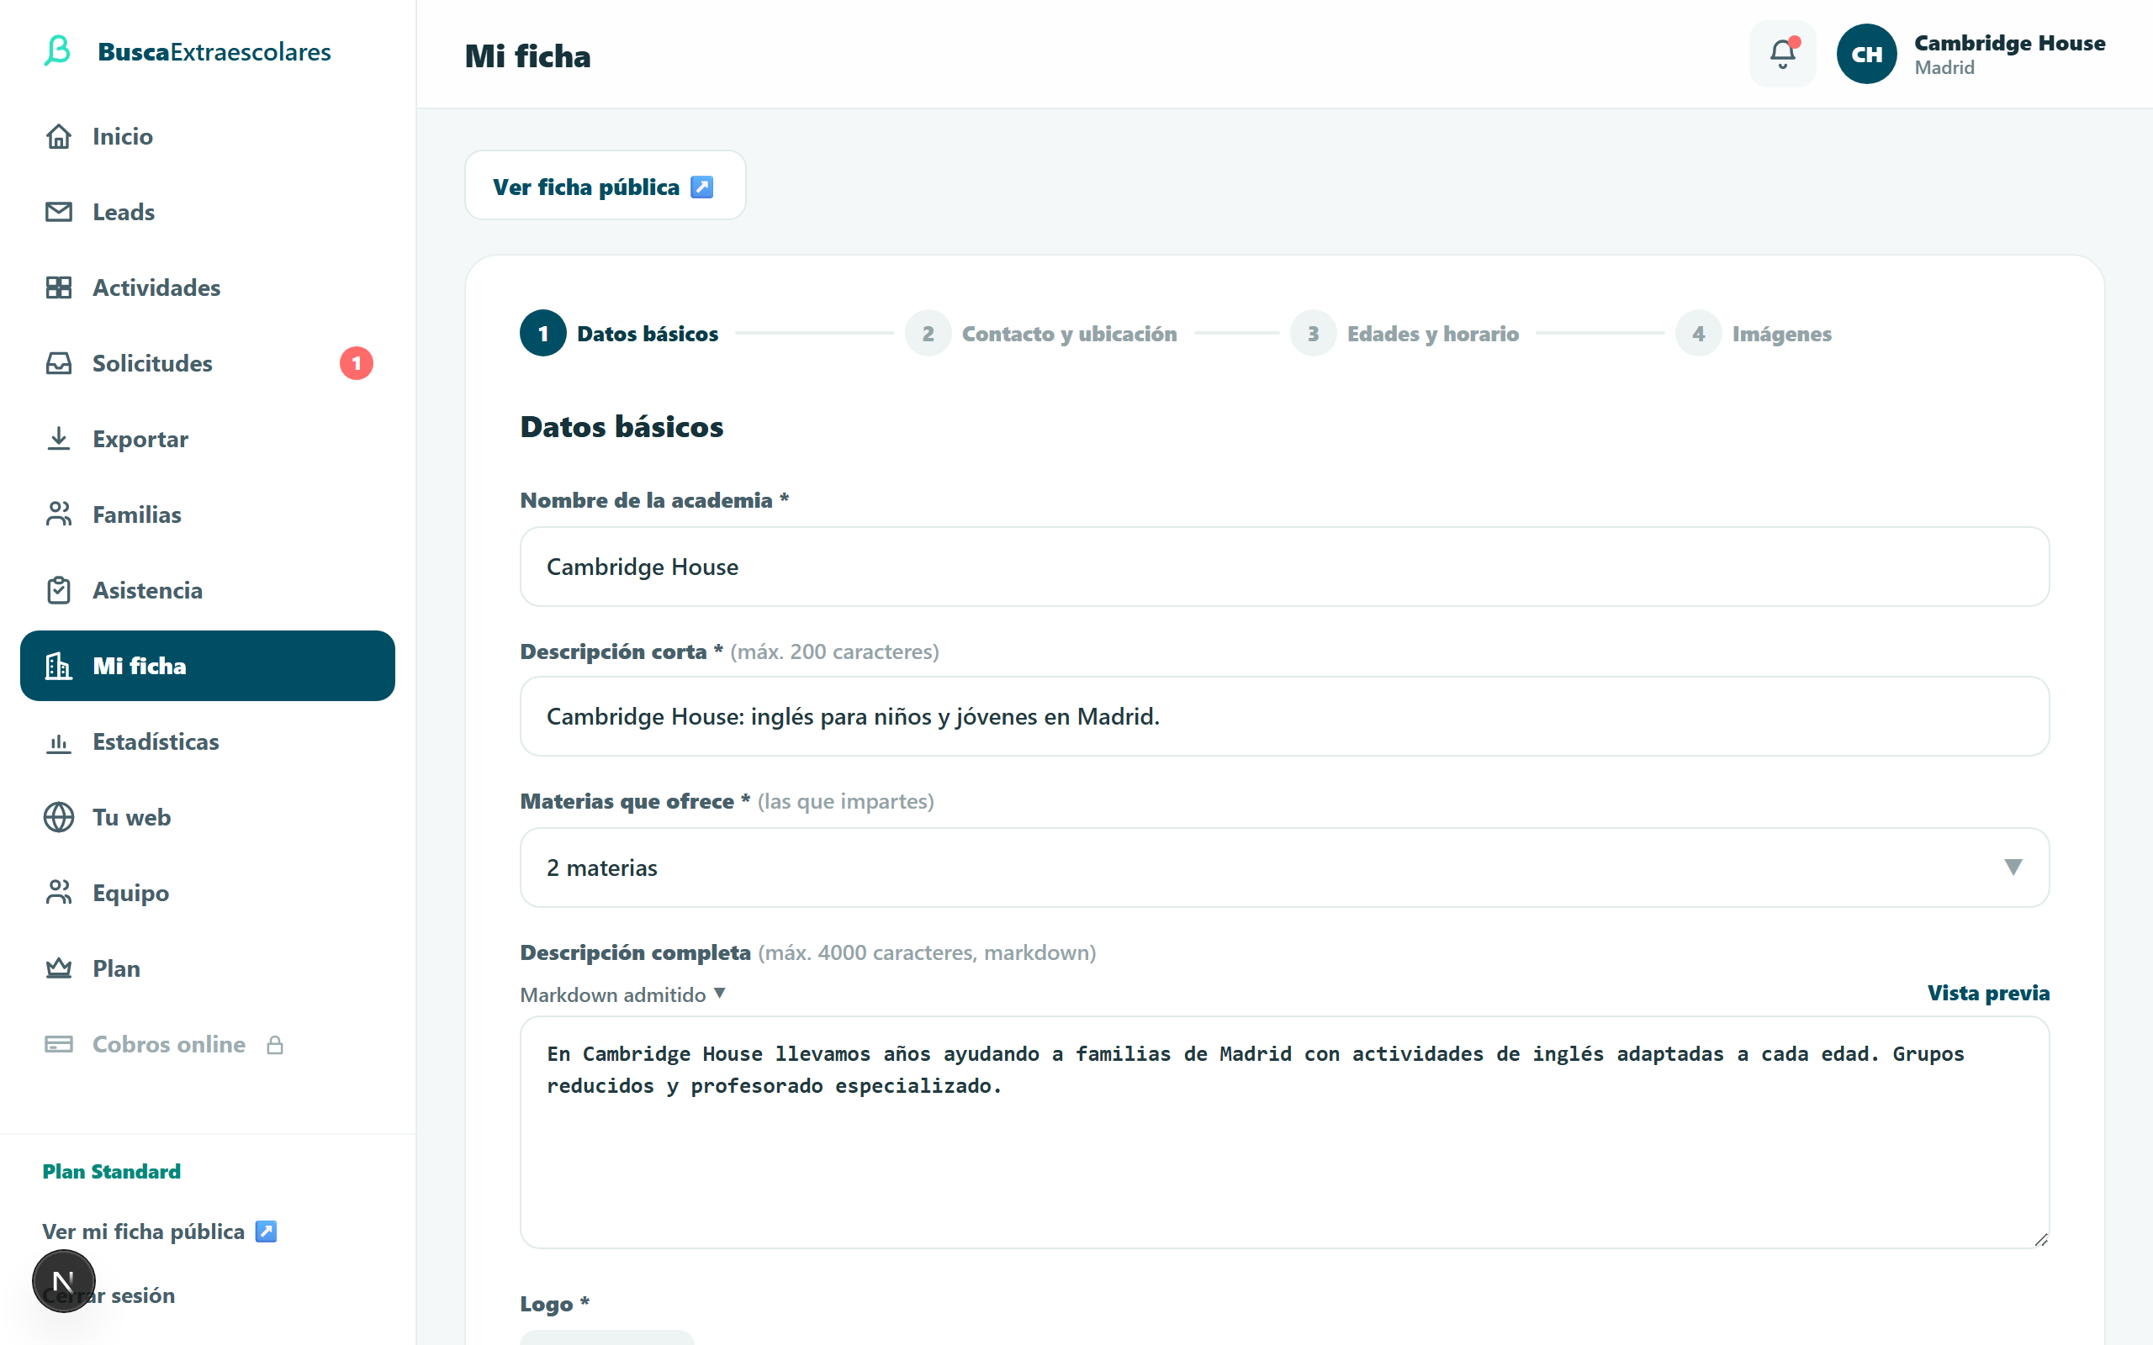Open Inicio in the sidebar

coord(207,136)
